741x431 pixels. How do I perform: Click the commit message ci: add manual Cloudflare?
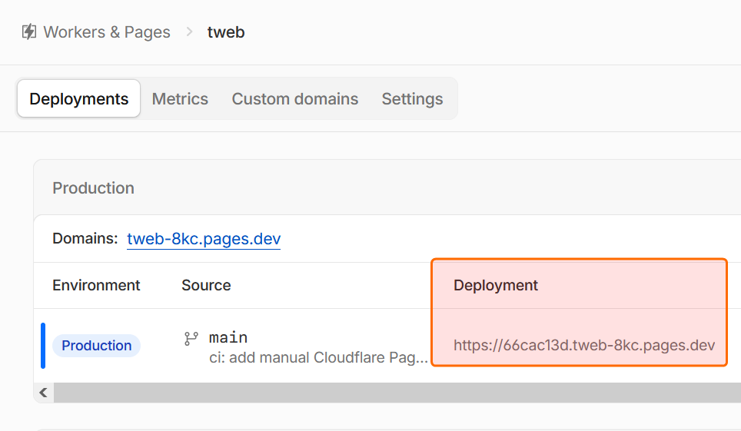coord(318,358)
